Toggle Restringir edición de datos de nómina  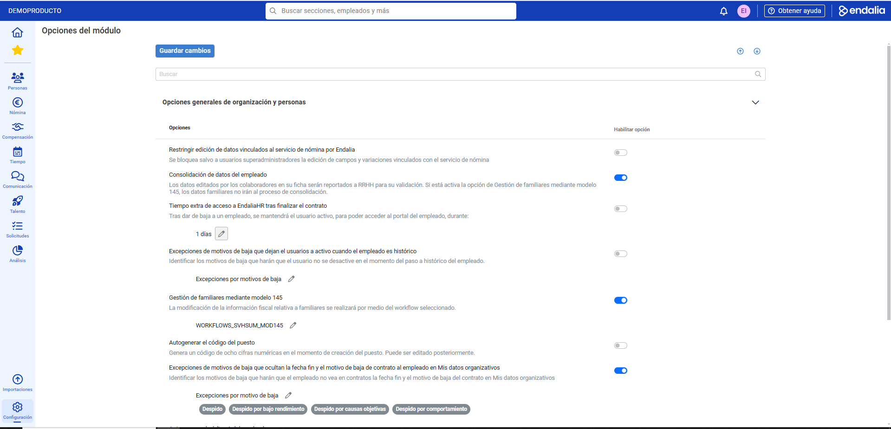620,153
